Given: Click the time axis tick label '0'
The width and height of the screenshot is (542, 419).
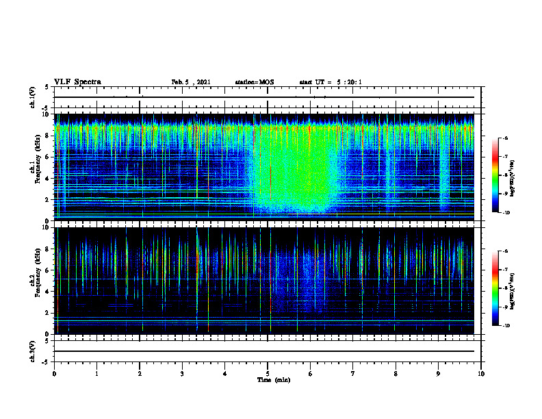Looking at the screenshot, I should tap(54, 374).
